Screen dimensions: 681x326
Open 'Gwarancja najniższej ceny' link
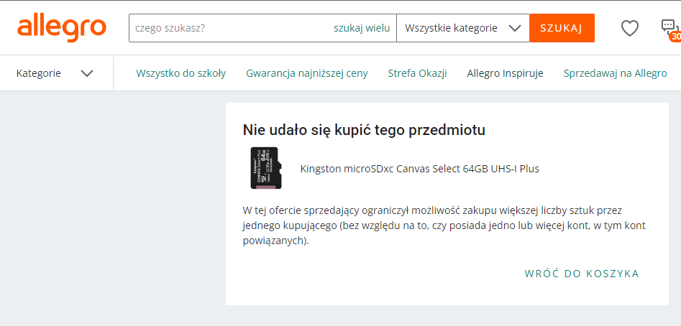[x=306, y=73]
